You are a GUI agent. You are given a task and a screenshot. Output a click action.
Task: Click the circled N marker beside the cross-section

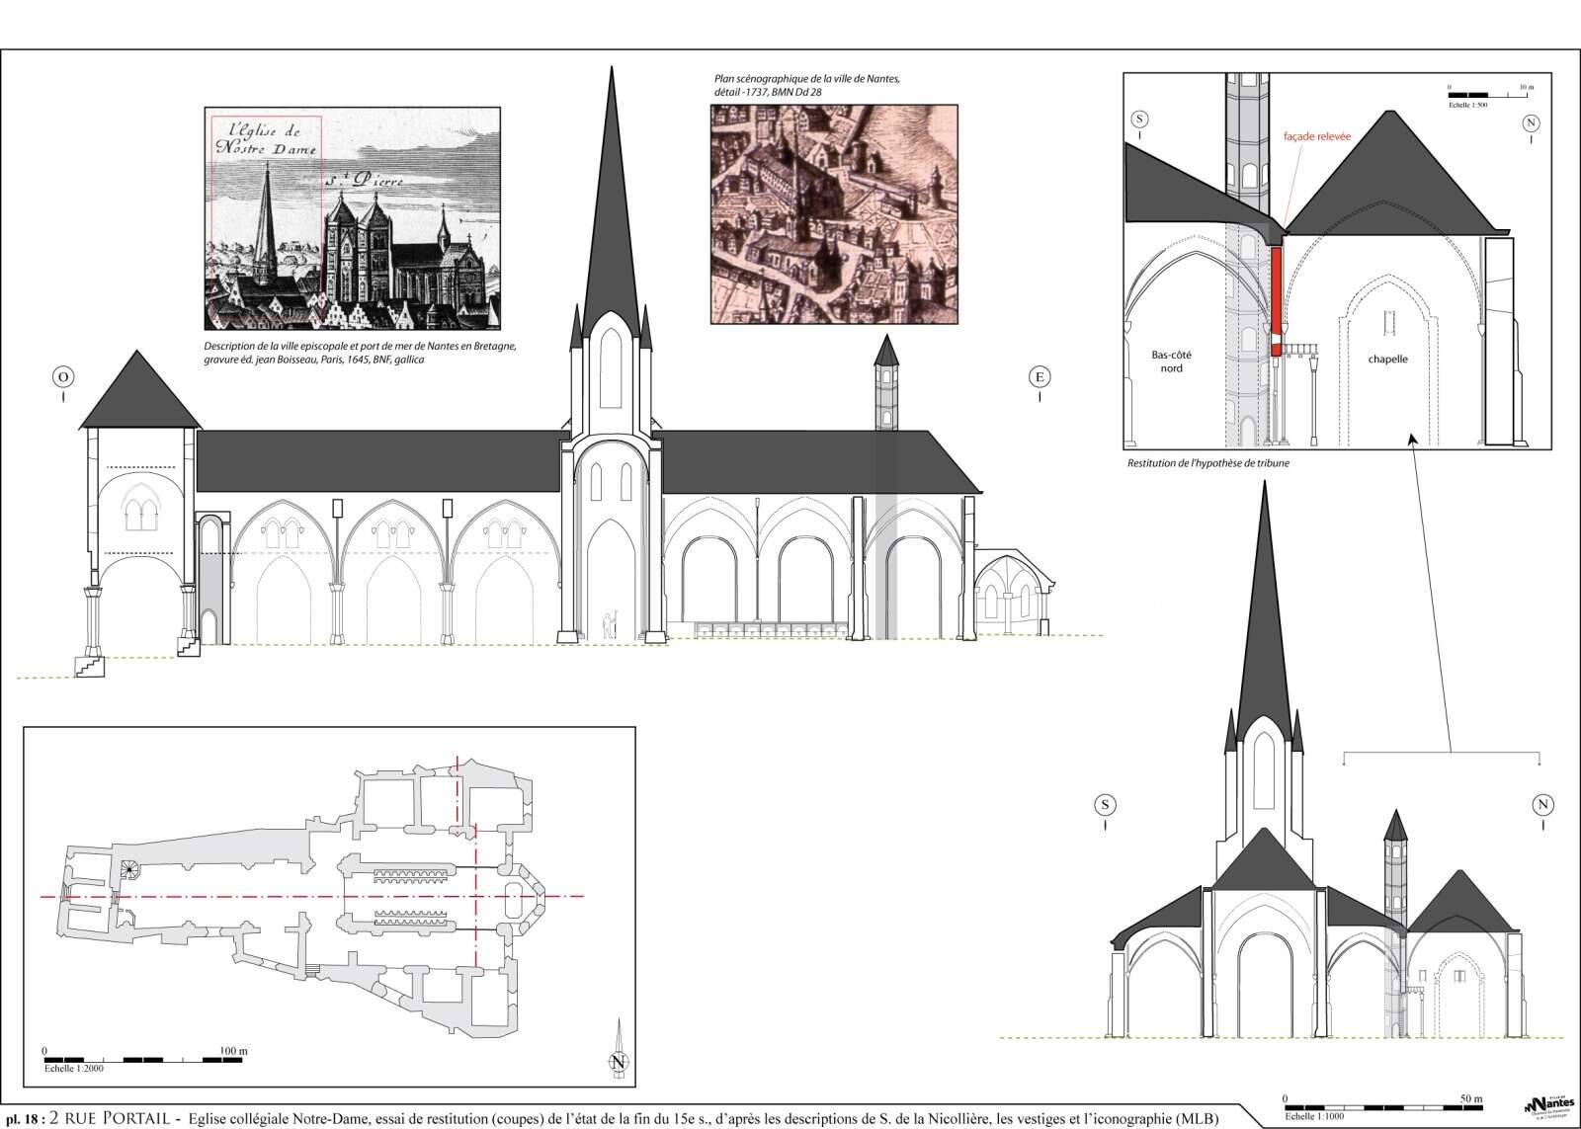tap(1542, 806)
